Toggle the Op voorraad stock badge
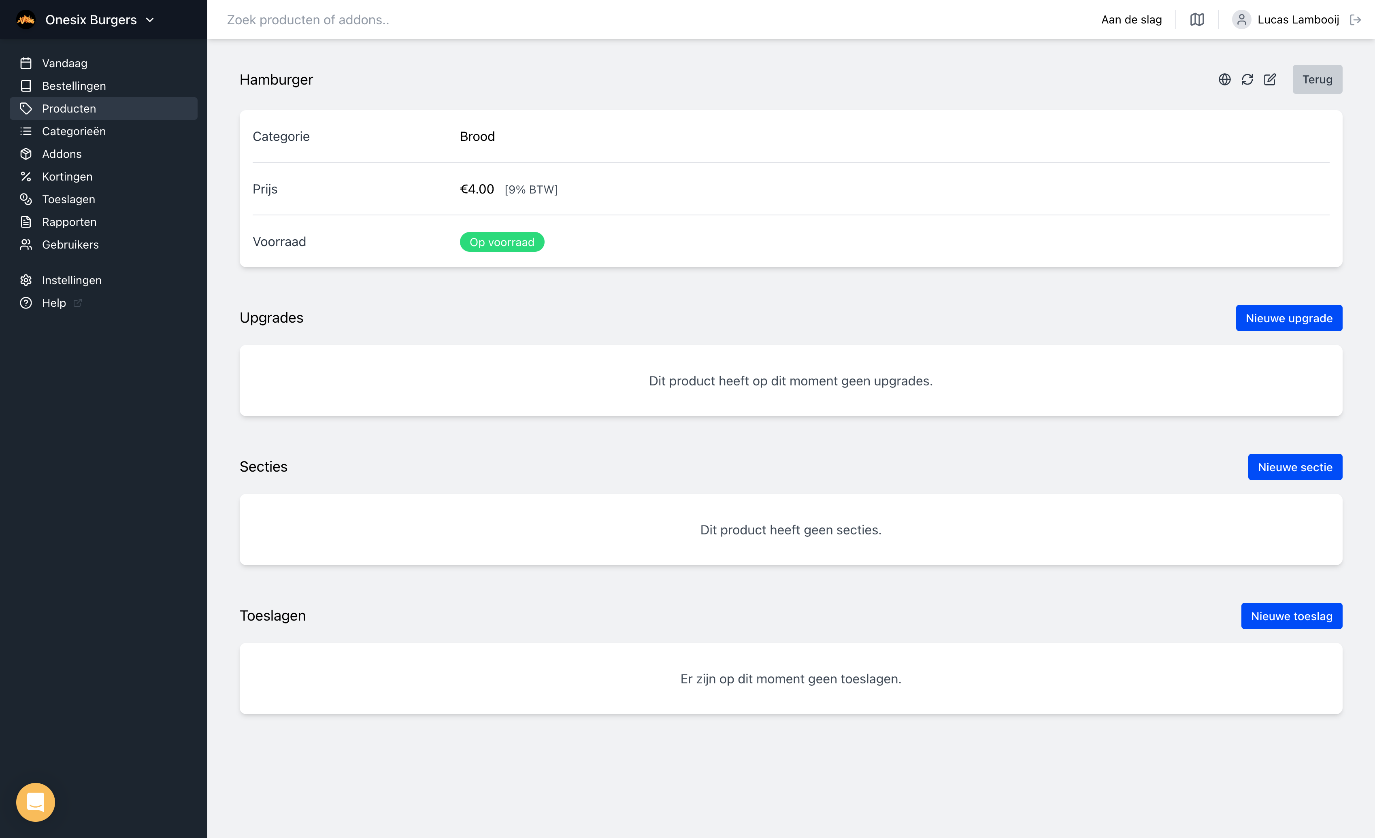Image resolution: width=1375 pixels, height=838 pixels. [x=502, y=242]
